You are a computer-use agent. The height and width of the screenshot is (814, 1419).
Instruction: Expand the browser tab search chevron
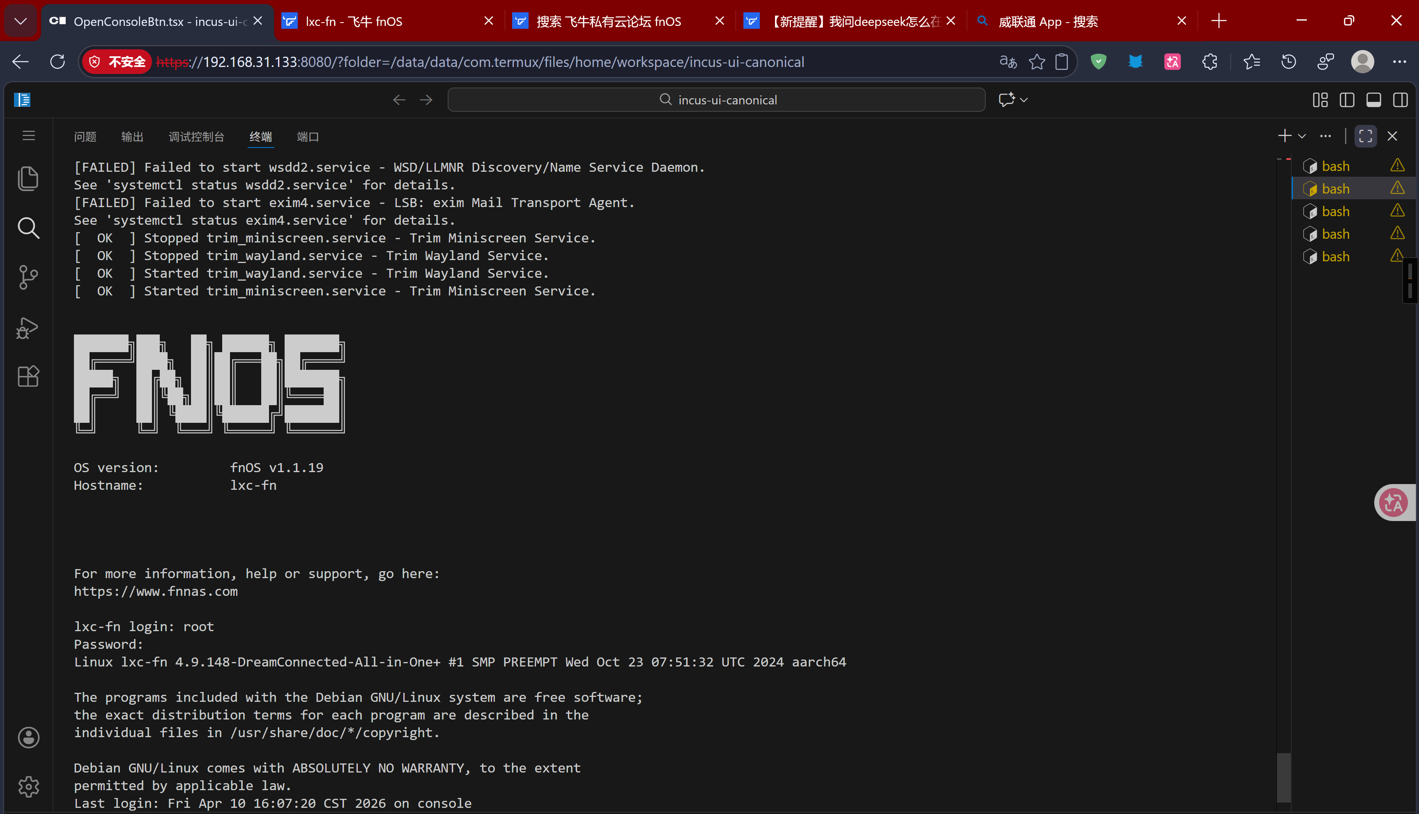[x=21, y=21]
